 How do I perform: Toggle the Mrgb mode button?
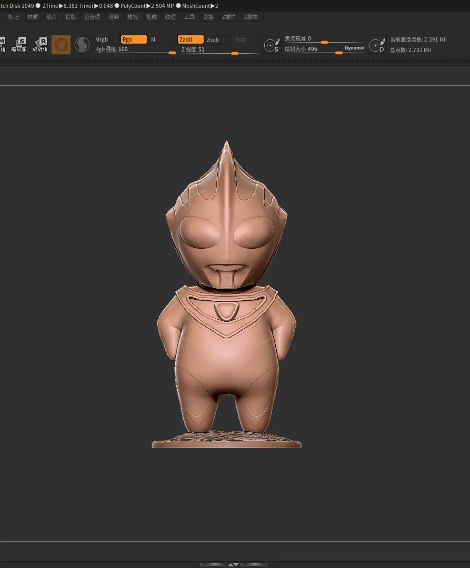(106, 39)
